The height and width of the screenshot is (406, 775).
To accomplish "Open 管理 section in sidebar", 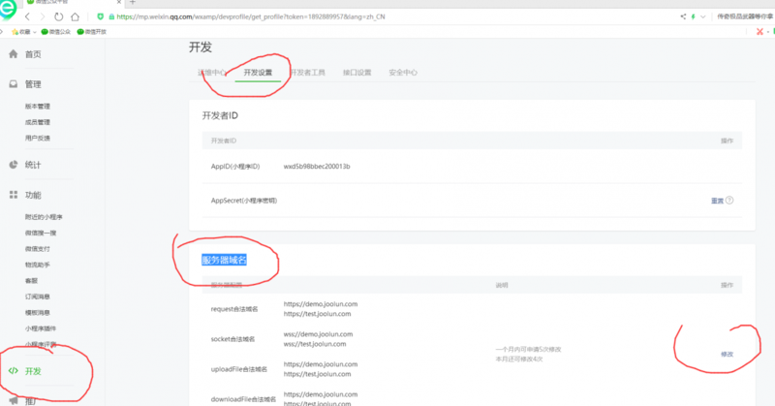I will click(x=33, y=84).
